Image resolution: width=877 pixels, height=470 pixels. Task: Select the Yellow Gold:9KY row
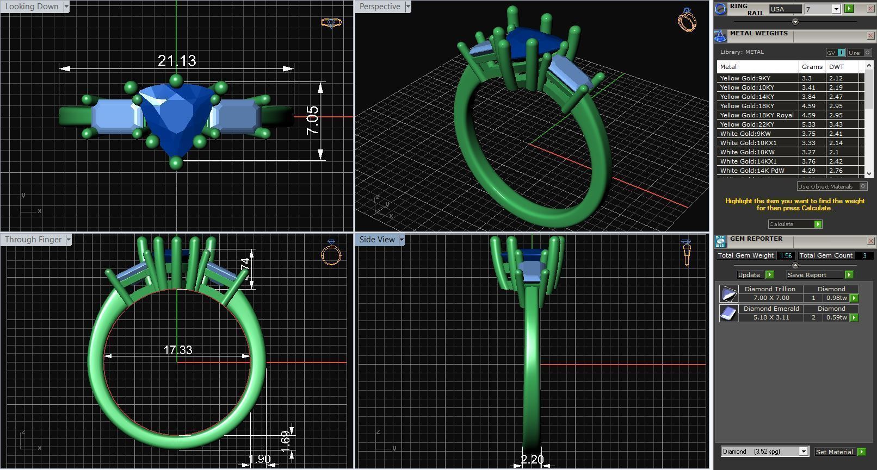pos(790,78)
